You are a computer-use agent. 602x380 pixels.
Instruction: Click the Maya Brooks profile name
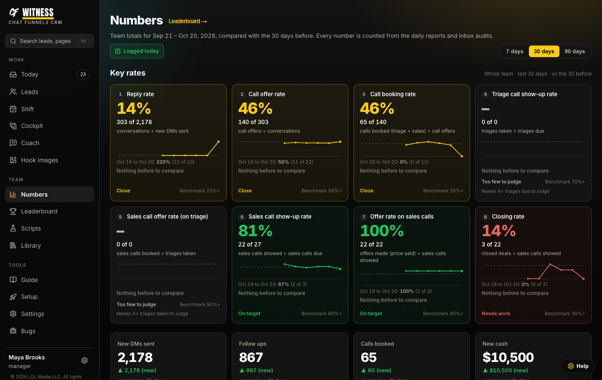[27, 357]
